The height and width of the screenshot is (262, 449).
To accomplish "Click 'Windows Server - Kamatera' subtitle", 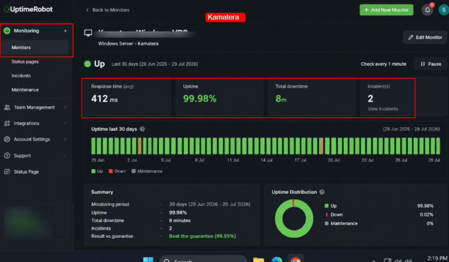I will click(128, 43).
